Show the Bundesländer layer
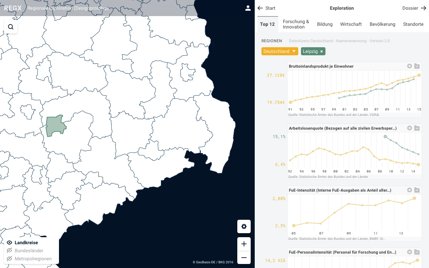429x268 pixels. (x=9, y=251)
